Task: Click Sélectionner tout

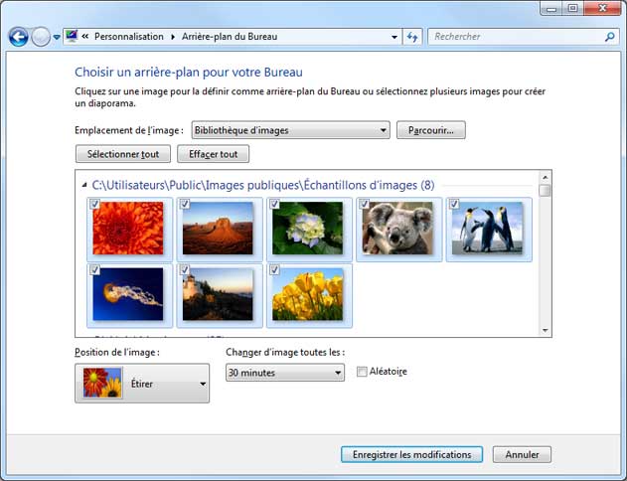Action: pos(123,154)
